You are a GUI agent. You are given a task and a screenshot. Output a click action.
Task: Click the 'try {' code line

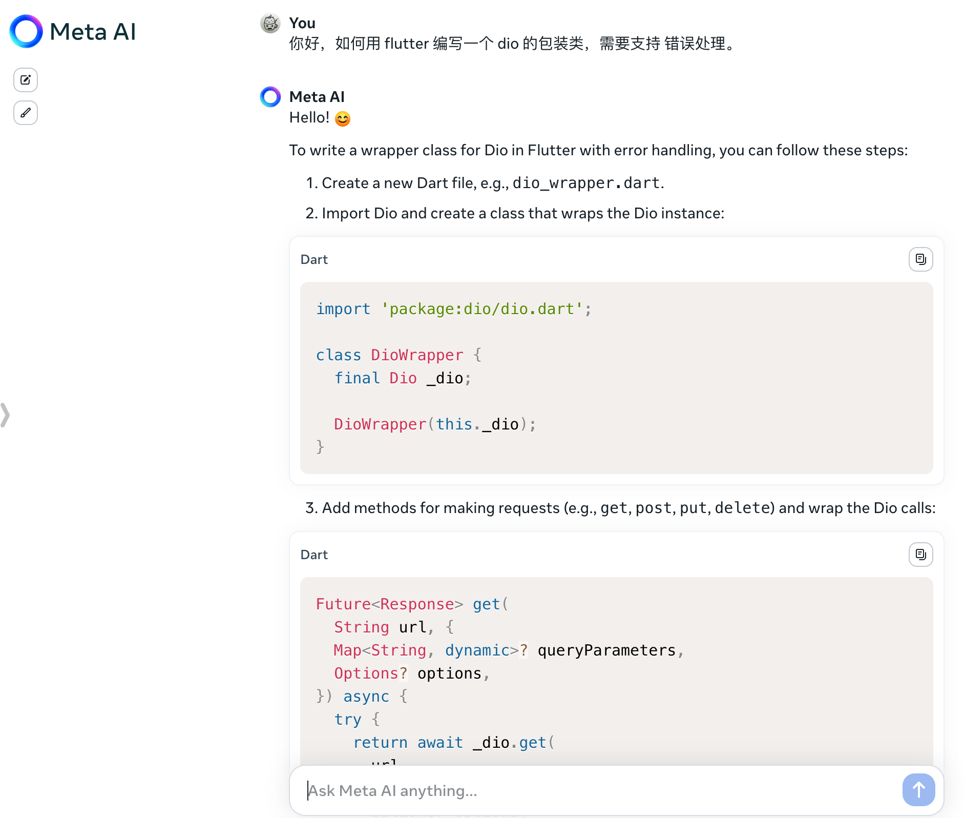click(357, 720)
